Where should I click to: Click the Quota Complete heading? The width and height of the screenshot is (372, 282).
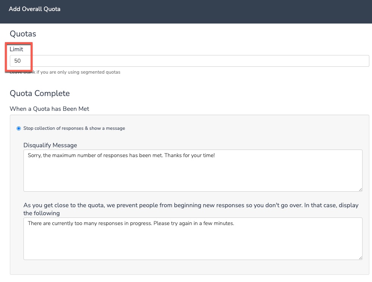[40, 93]
